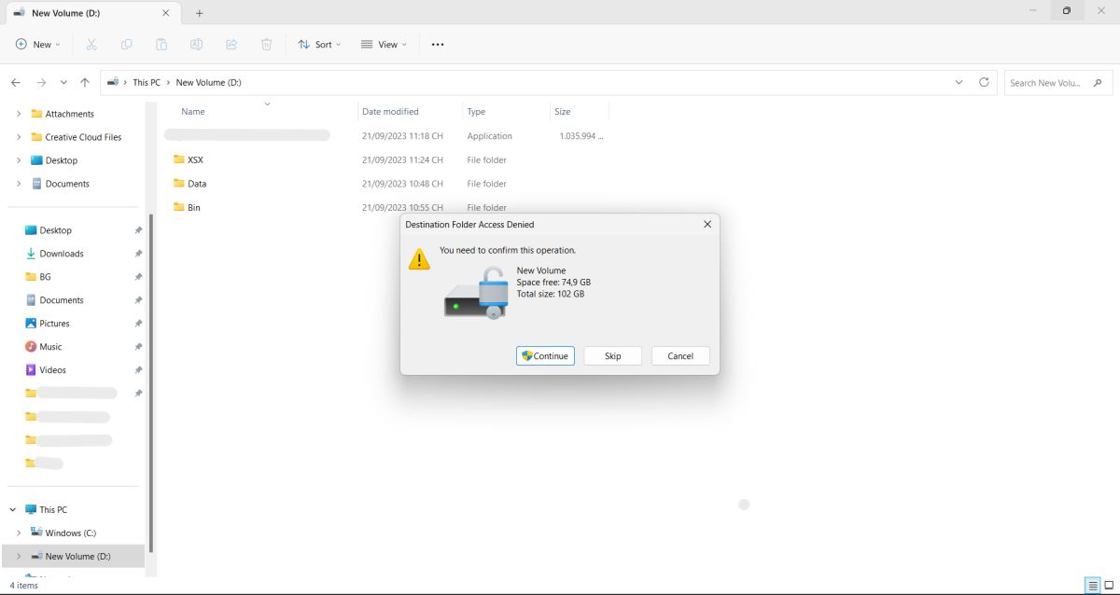This screenshot has height=595, width=1120.
Task: Click the 21/09/2023 11:24 CH date cell
Action: [x=402, y=159]
